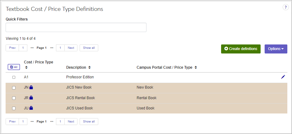Image resolution: width=292 pixels, height=134 pixels.
Task: Select the JU row checkbox
Action: point(14,109)
